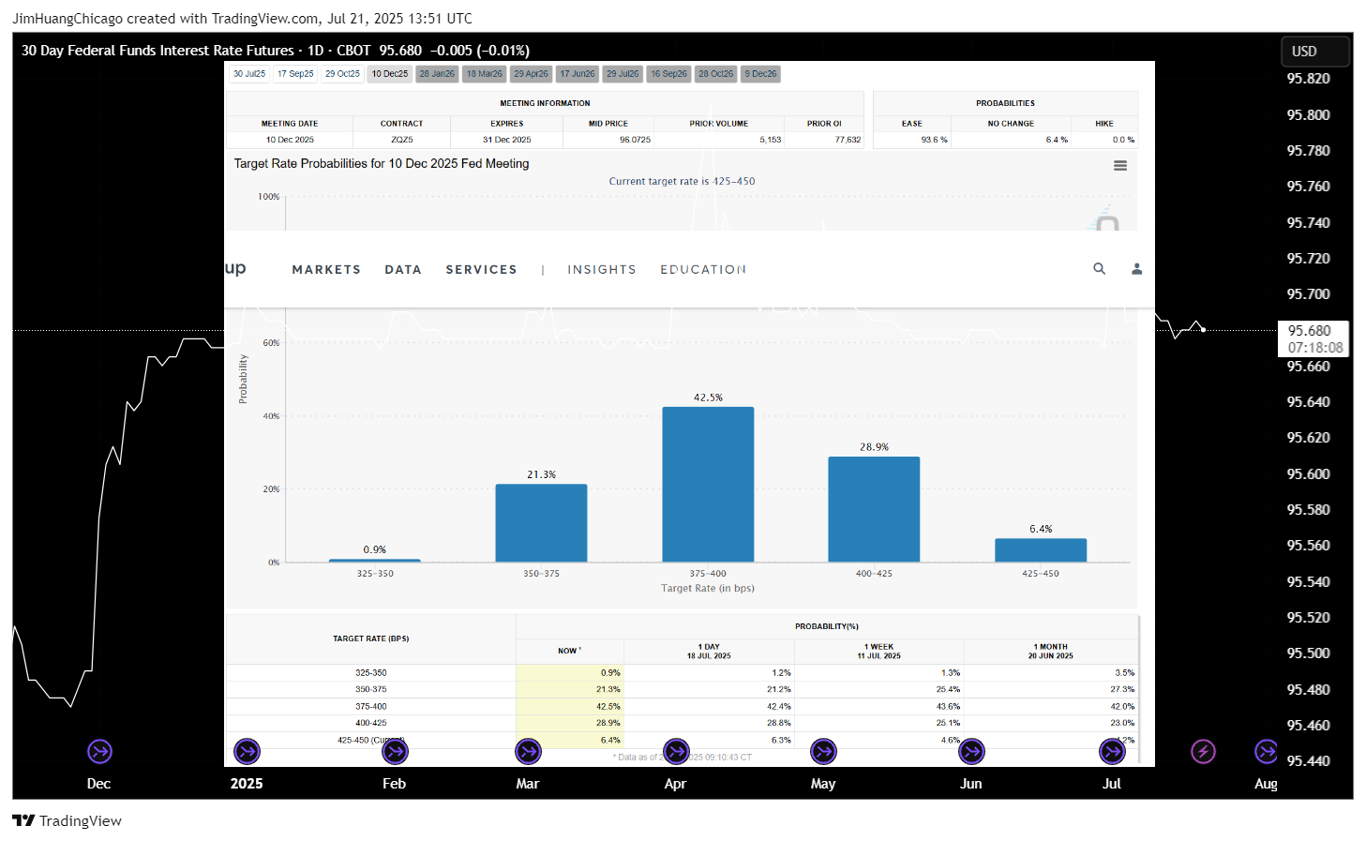Select the 29 Jul26 meeting tab
The height and width of the screenshot is (841, 1366).
[623, 74]
